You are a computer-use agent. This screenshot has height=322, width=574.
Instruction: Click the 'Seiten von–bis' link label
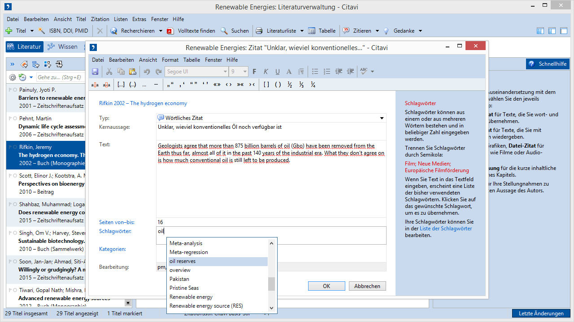coord(117,222)
